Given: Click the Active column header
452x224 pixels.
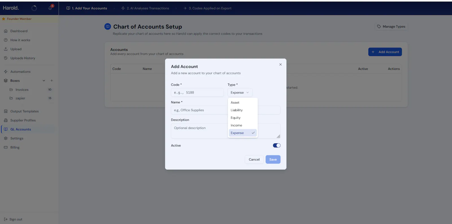Looking at the screenshot, I should pos(363,69).
